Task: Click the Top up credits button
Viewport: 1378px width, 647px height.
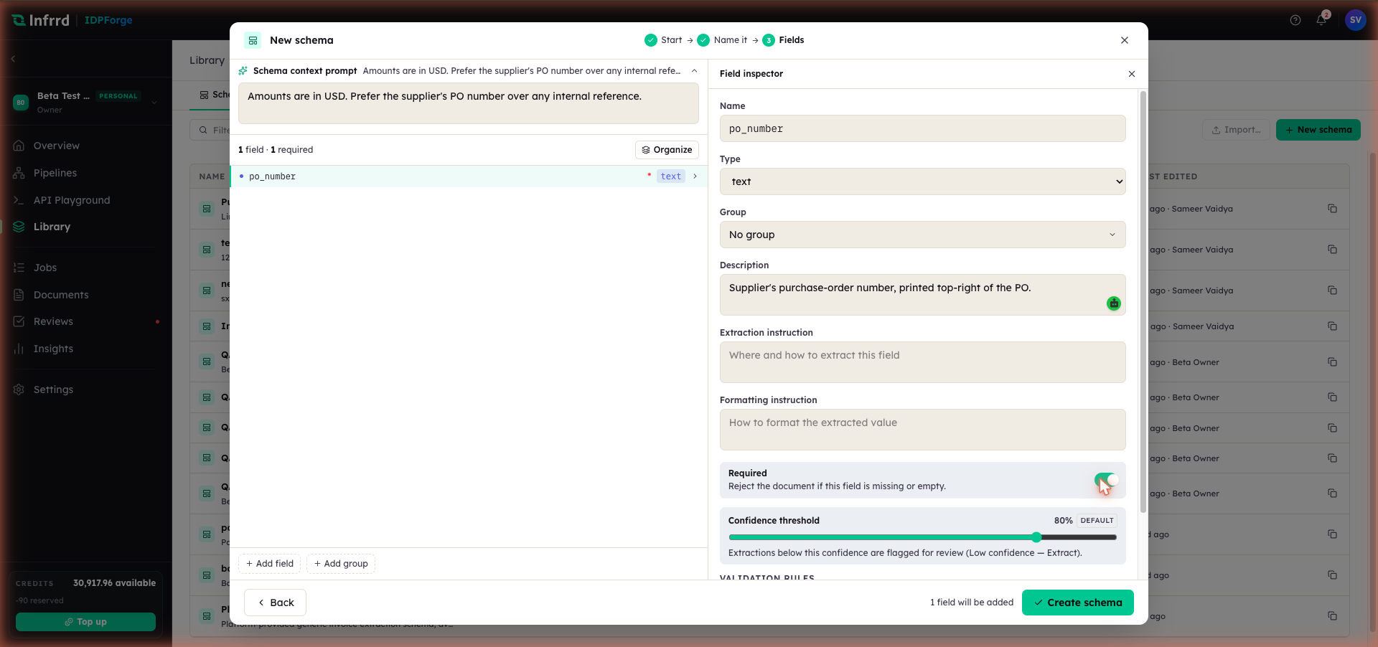Action: pyautogui.click(x=85, y=622)
